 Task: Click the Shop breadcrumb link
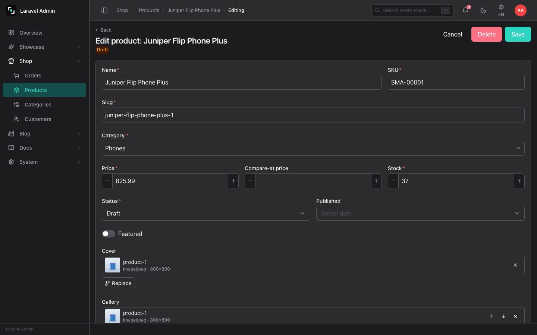click(122, 10)
